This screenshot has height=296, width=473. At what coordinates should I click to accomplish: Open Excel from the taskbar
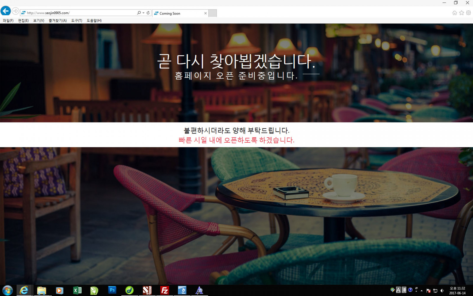tap(77, 290)
